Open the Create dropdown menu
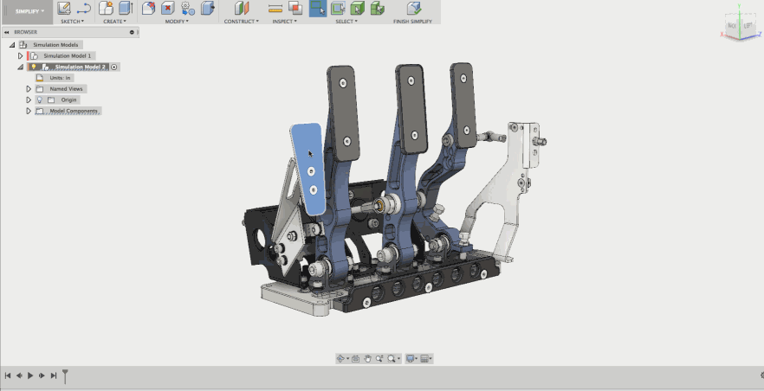 pyautogui.click(x=115, y=22)
